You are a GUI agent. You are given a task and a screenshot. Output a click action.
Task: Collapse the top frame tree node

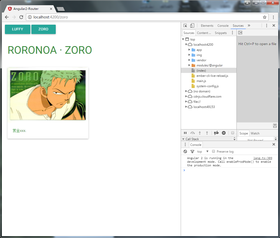coord(183,39)
